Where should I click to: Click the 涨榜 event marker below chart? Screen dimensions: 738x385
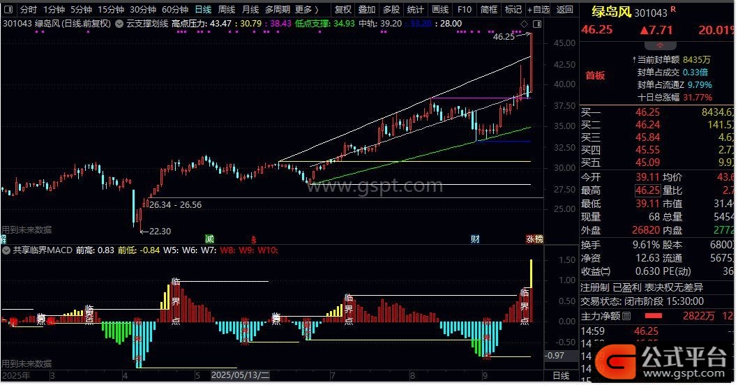pos(534,239)
